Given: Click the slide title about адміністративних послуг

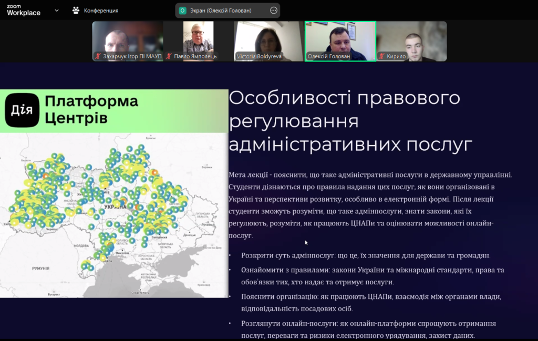Looking at the screenshot, I should click(350, 121).
